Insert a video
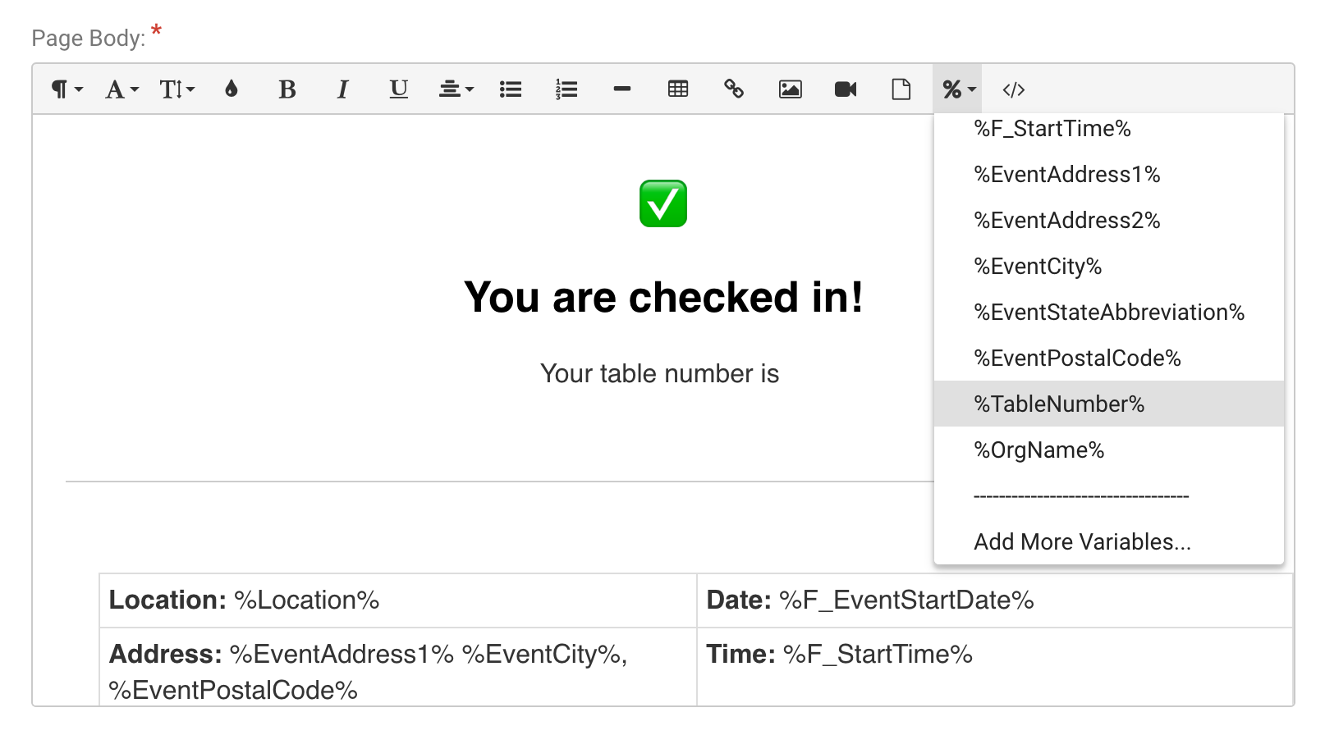This screenshot has width=1325, height=735. (x=846, y=89)
